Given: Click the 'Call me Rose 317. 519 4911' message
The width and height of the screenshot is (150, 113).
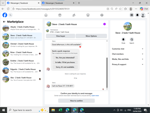Looking at the screenshot, I should click(x=63, y=86).
